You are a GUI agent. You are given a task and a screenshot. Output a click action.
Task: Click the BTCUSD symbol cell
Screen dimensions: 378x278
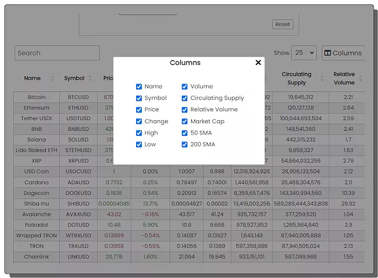(78, 97)
